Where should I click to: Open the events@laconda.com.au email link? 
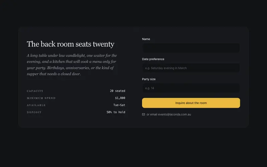174,115
